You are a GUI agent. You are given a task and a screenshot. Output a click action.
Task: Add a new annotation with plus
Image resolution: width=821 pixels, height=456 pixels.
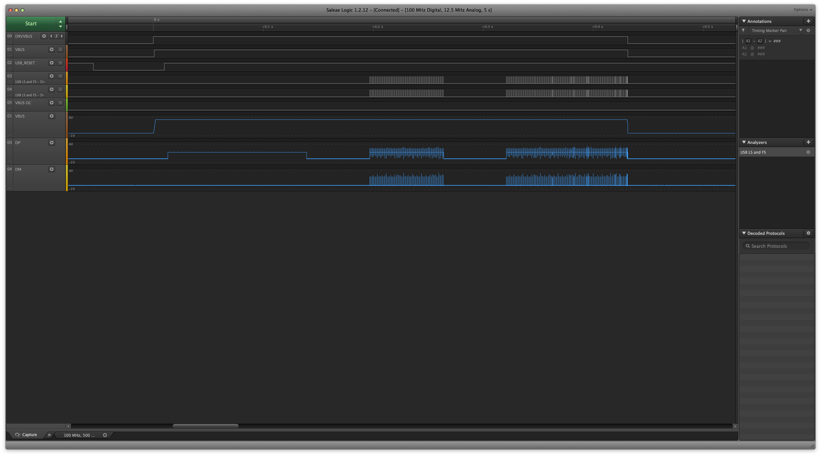808,21
